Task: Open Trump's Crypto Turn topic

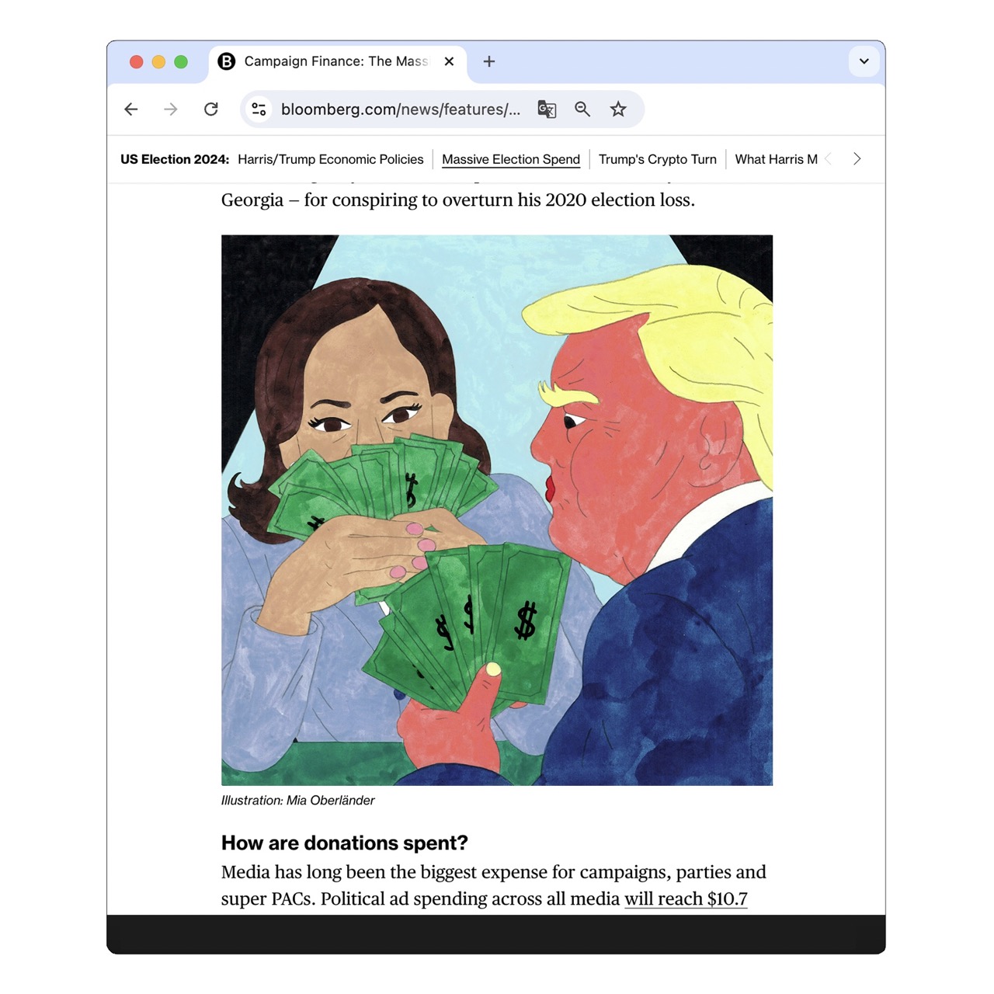Action: (x=658, y=159)
